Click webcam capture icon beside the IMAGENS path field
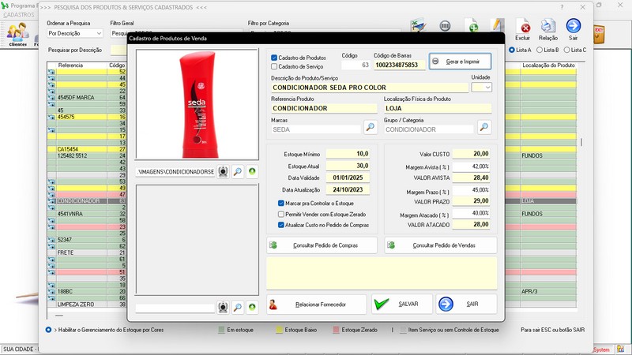 click(x=223, y=172)
